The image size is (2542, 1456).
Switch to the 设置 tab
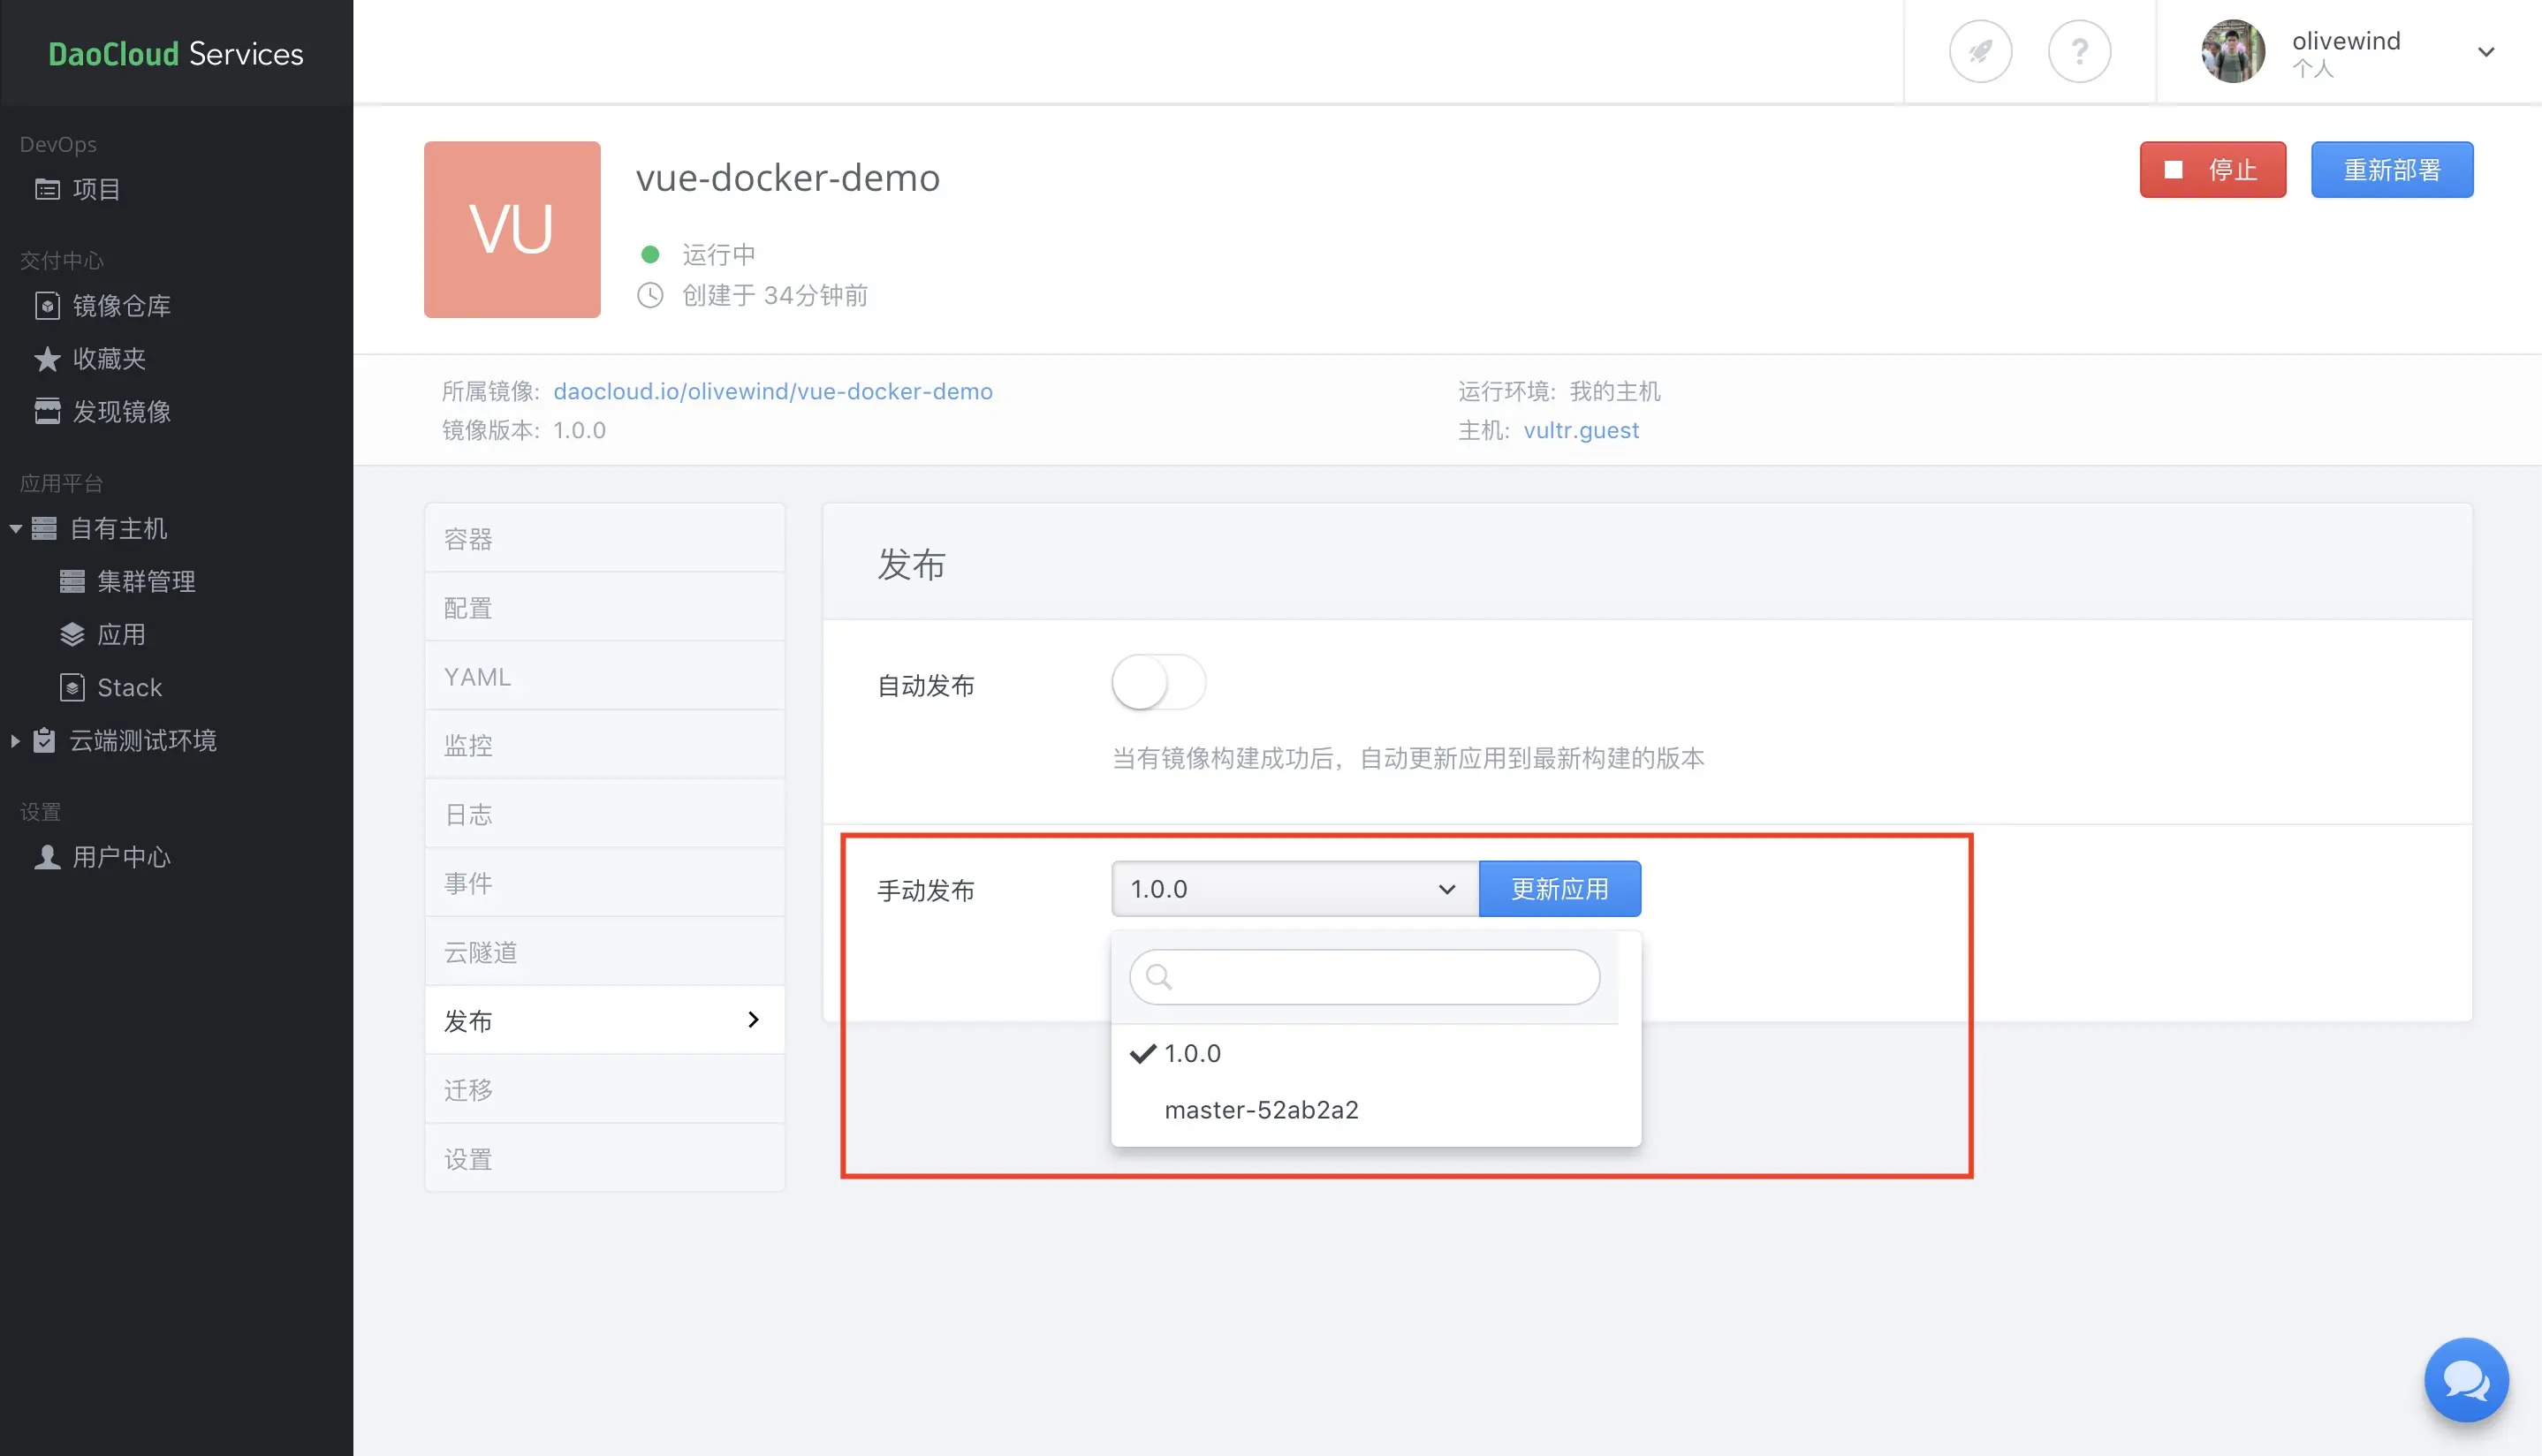pyautogui.click(x=605, y=1159)
